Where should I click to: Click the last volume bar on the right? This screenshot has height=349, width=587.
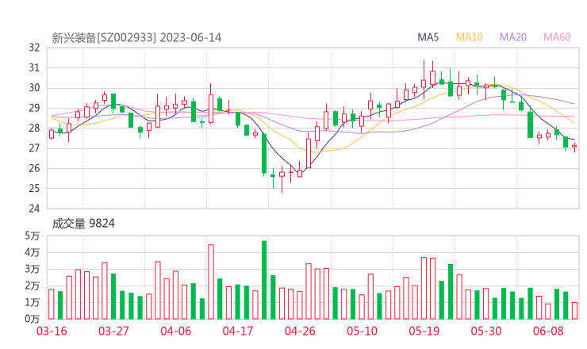pyautogui.click(x=574, y=311)
